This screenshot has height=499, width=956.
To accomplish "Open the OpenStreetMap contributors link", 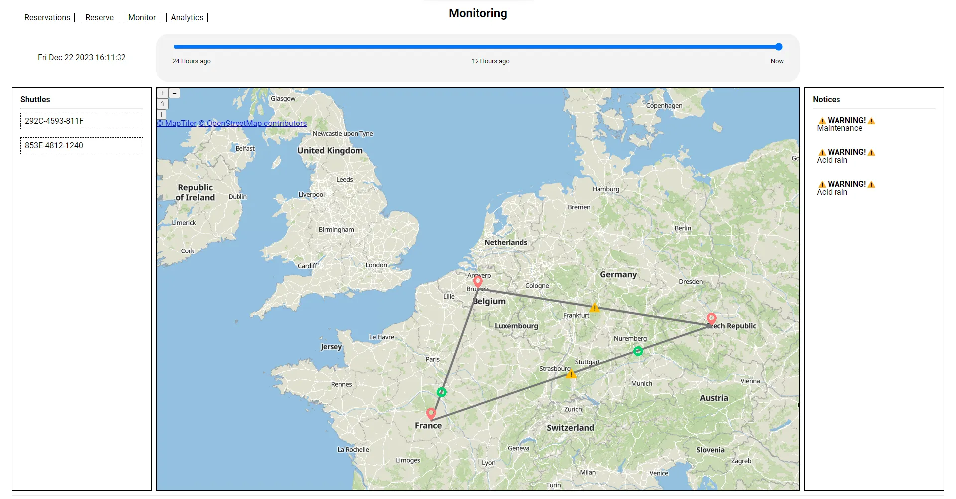I will click(252, 124).
